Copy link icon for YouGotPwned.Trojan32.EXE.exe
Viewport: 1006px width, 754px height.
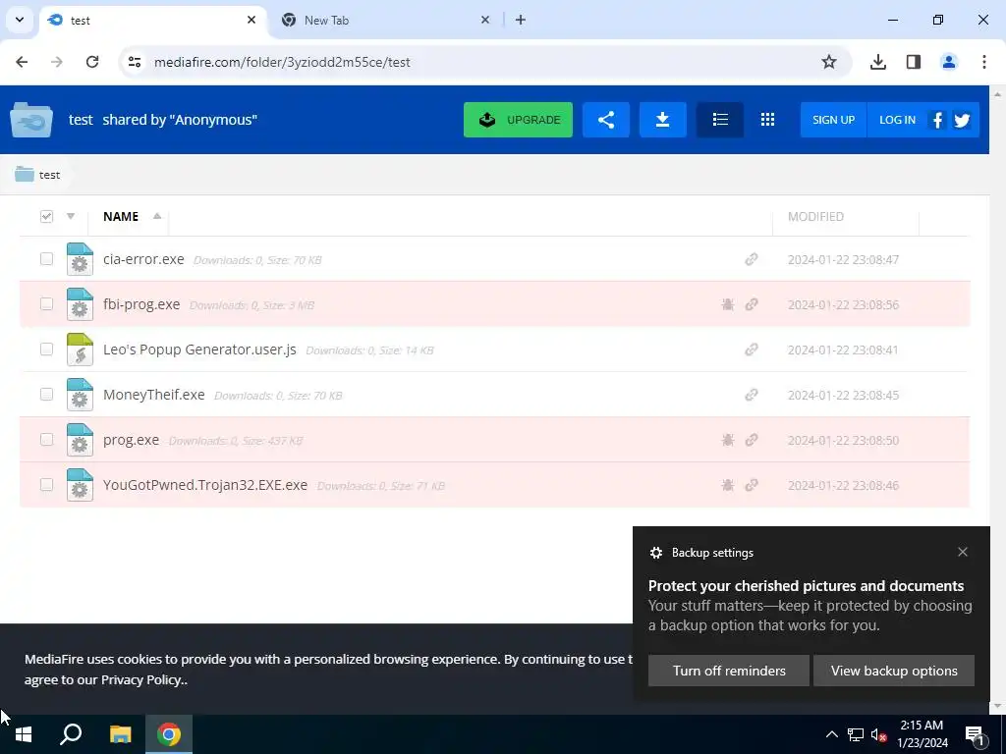752,485
